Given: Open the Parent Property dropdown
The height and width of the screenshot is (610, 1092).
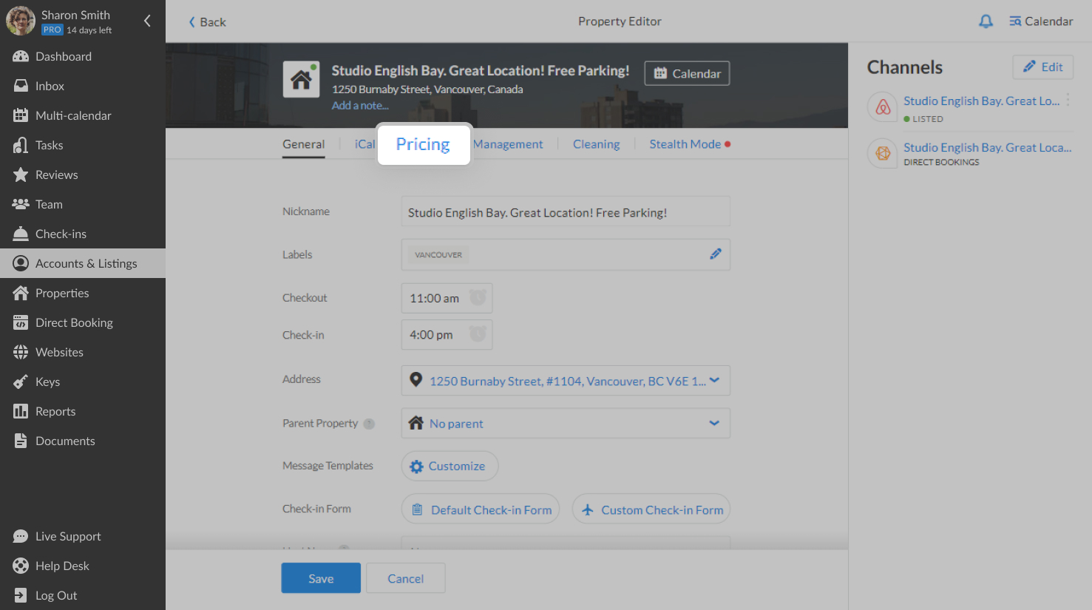Looking at the screenshot, I should pos(713,423).
